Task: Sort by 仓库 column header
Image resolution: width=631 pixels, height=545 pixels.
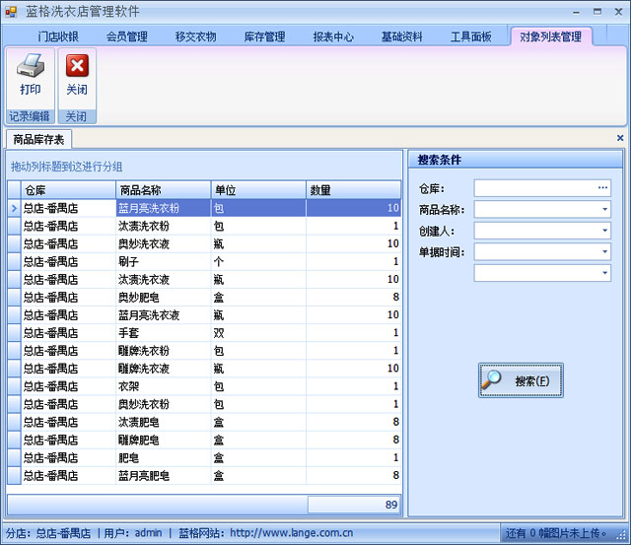Action: pos(68,190)
